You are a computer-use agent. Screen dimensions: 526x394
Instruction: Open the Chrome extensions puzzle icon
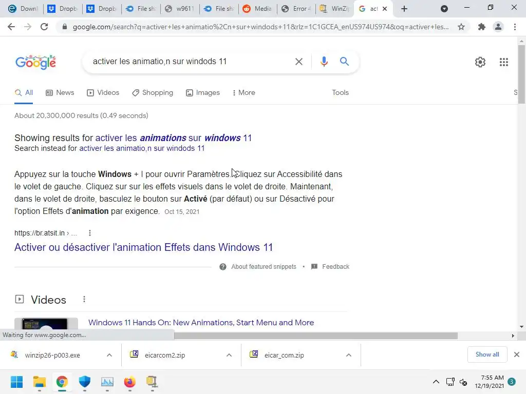tap(482, 27)
